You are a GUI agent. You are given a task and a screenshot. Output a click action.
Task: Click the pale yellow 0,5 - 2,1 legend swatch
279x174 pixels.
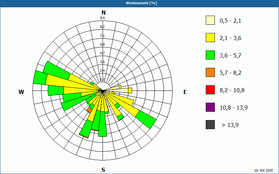[210, 20]
